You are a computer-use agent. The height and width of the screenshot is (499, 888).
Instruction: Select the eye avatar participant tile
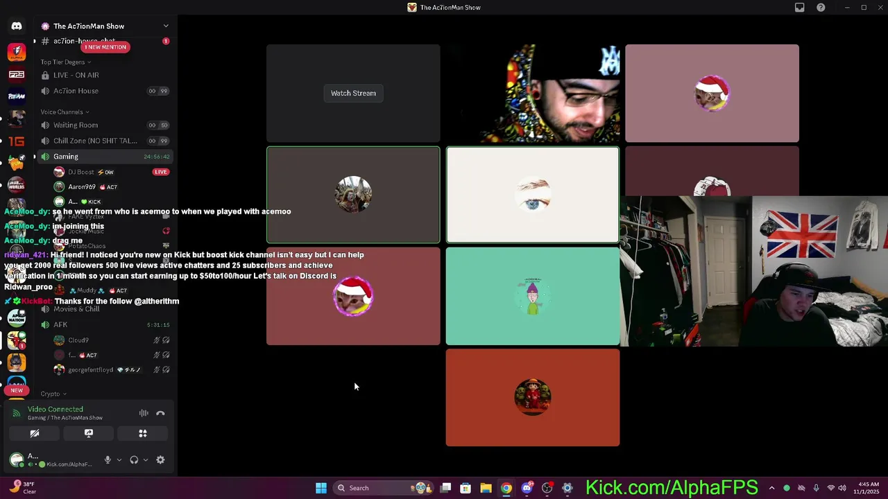tap(533, 195)
